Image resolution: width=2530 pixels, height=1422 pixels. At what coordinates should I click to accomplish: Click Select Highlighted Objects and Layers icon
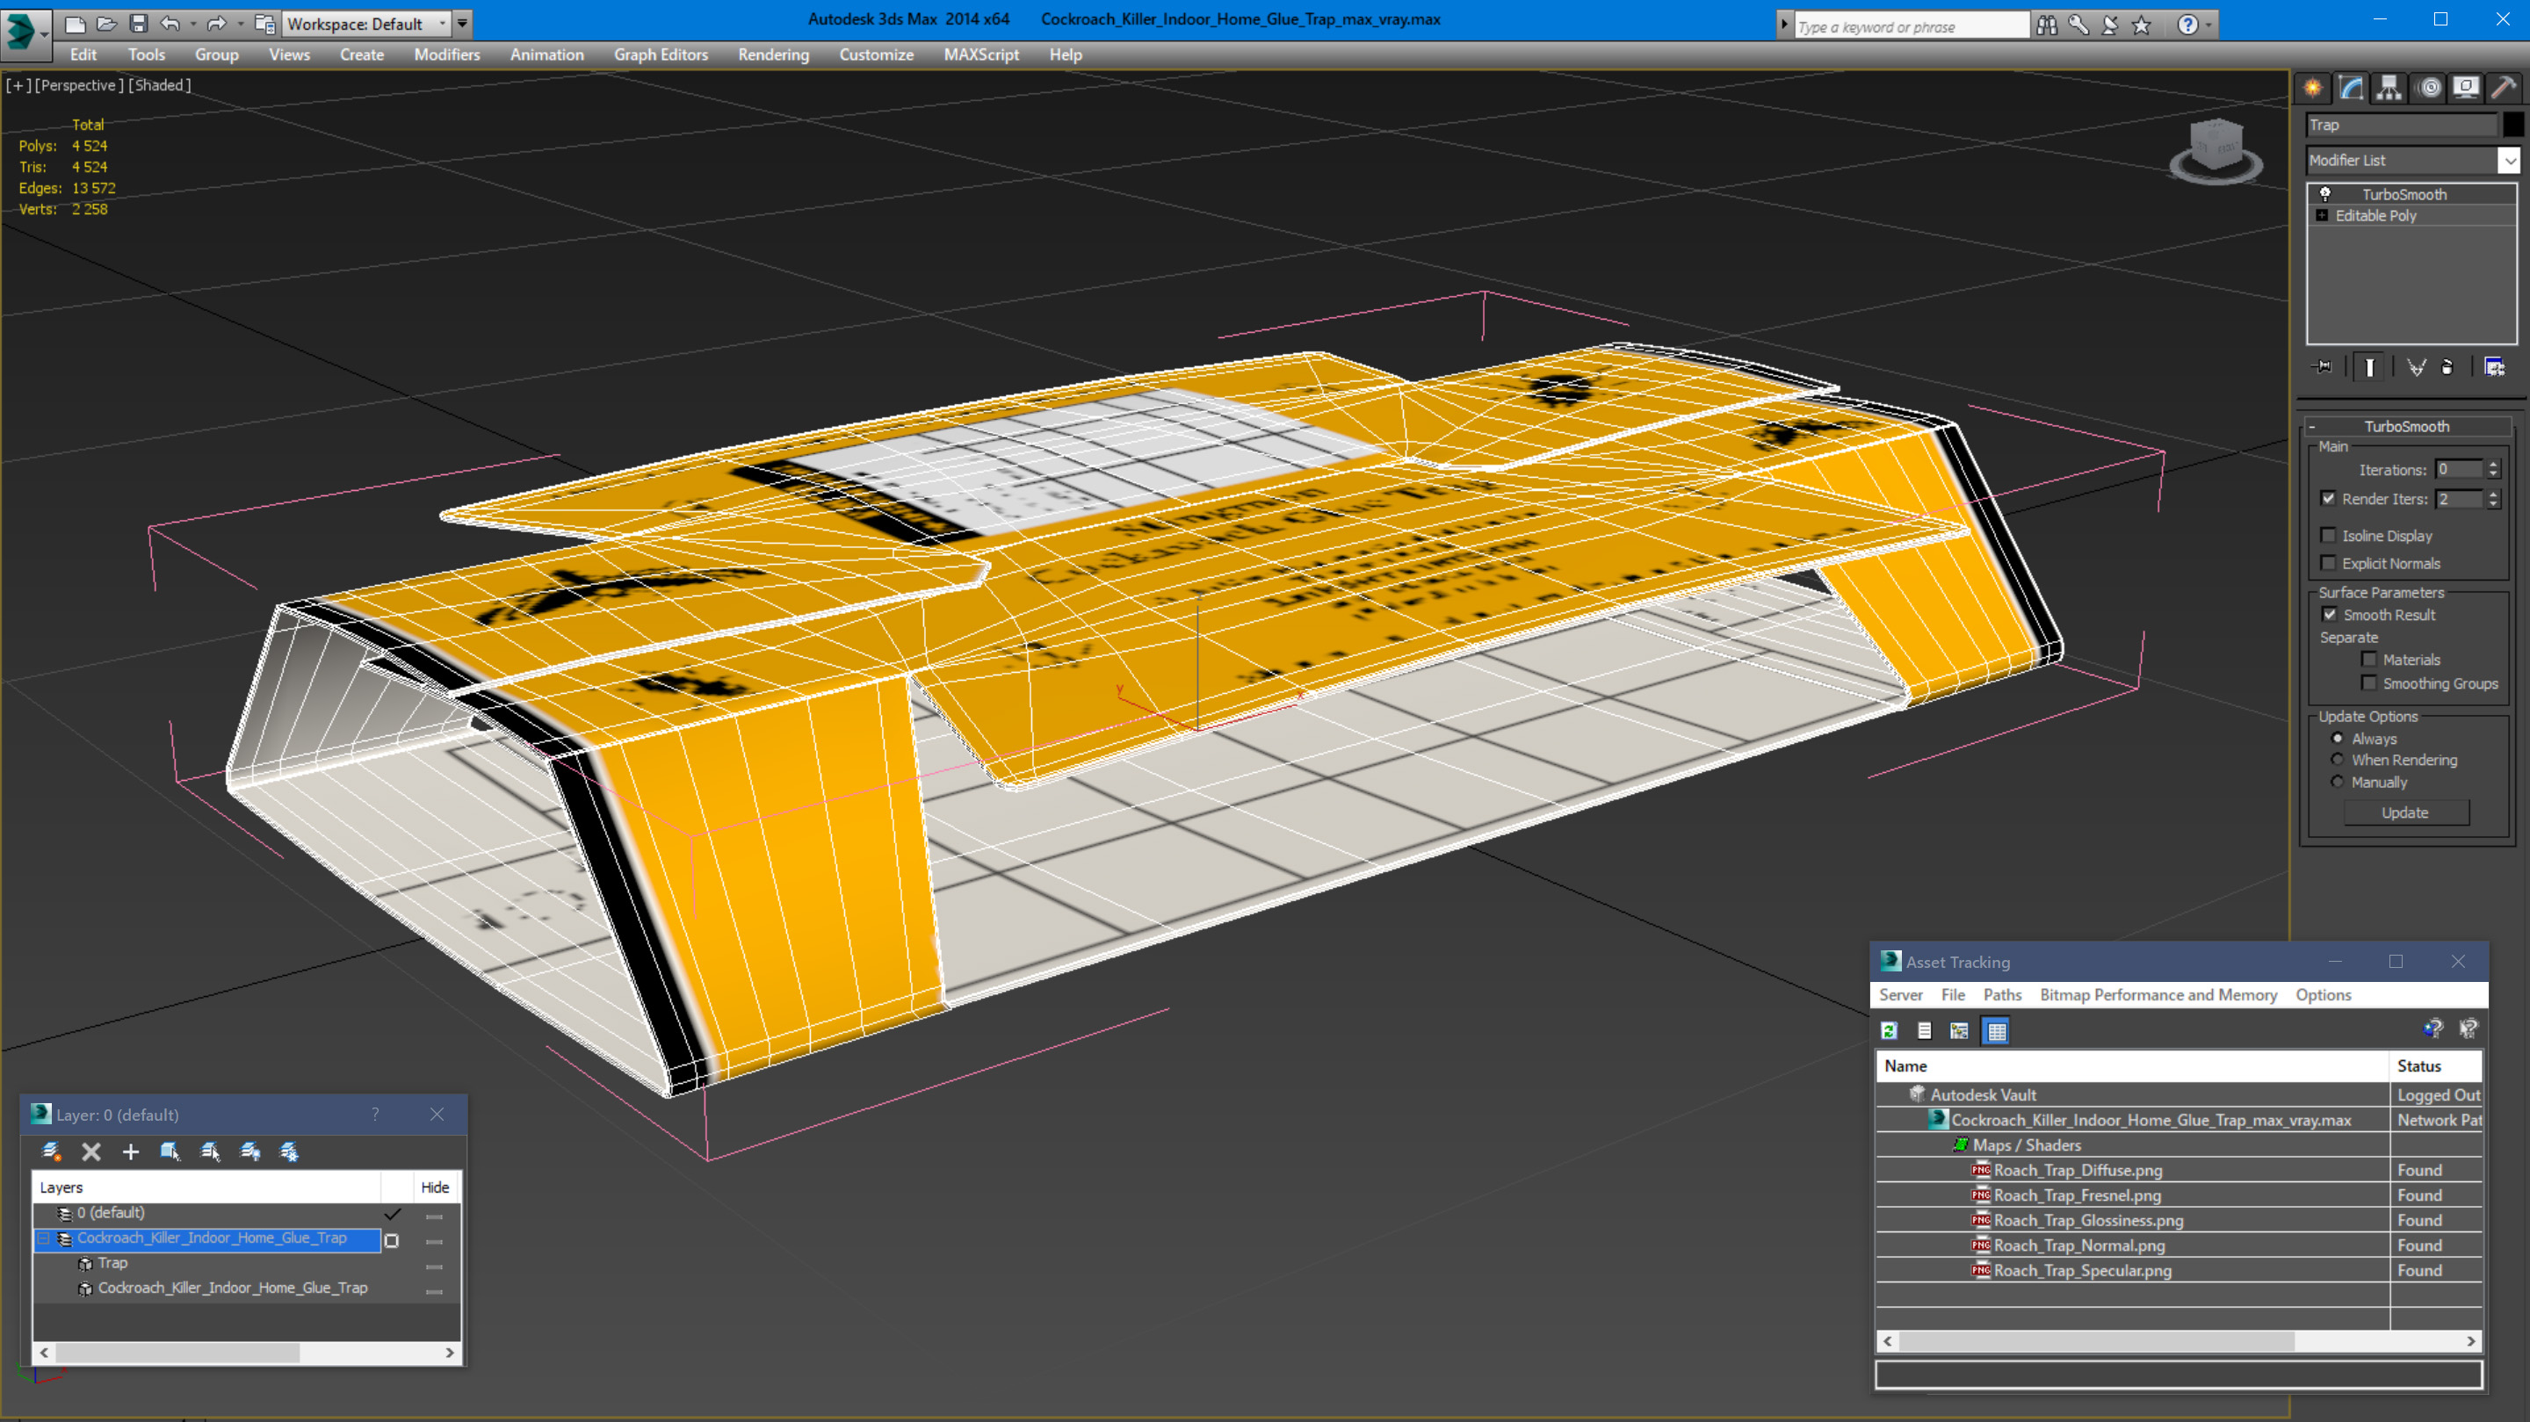tap(170, 1151)
